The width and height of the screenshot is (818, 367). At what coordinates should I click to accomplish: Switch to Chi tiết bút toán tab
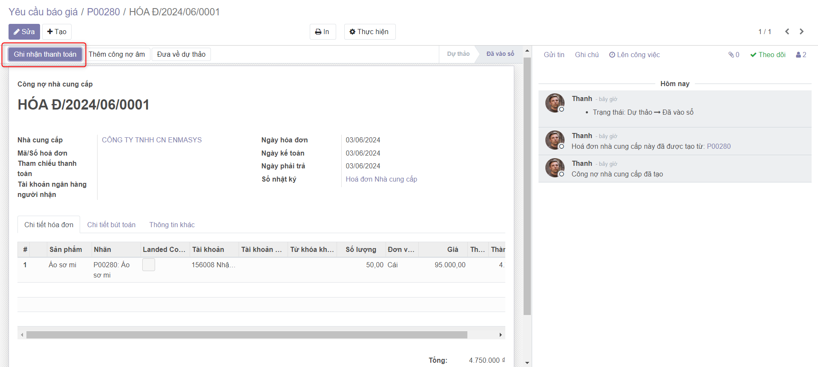tap(111, 225)
